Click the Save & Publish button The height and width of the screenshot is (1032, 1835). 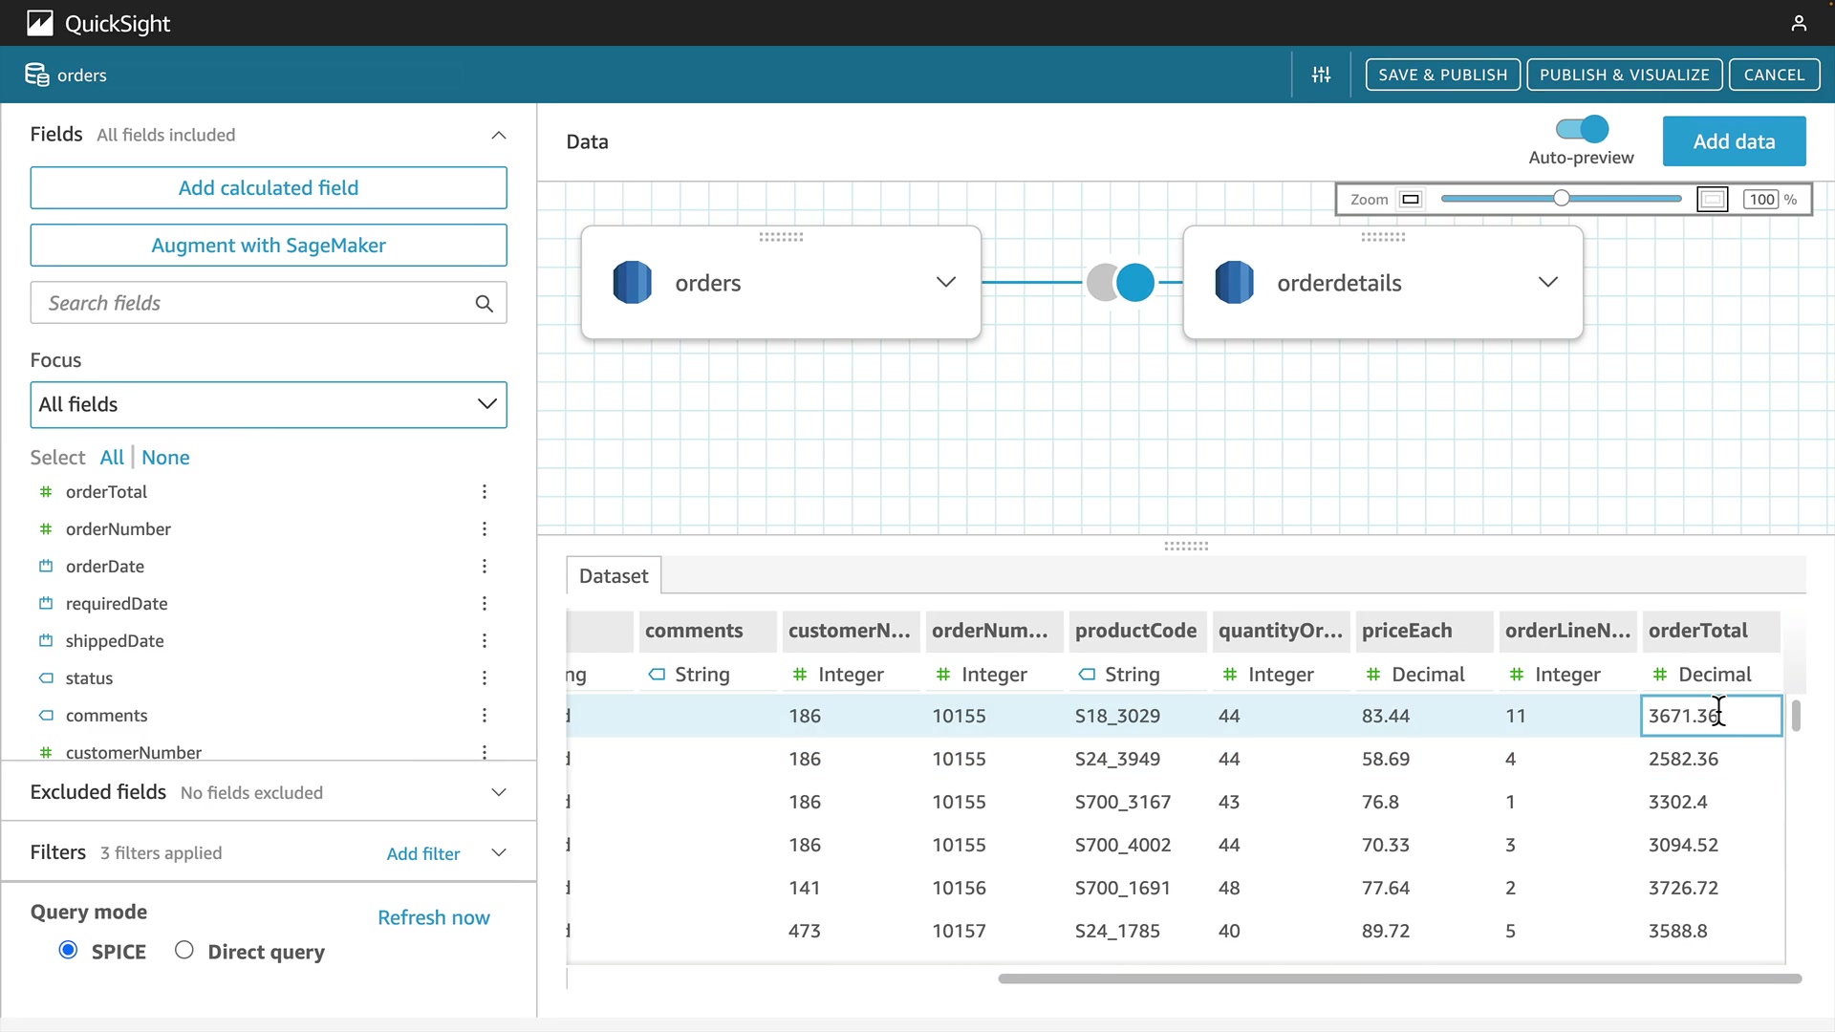(1442, 75)
